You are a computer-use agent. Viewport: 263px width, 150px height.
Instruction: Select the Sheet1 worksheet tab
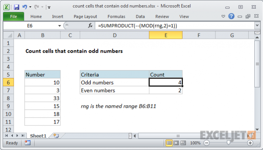coord(38,136)
